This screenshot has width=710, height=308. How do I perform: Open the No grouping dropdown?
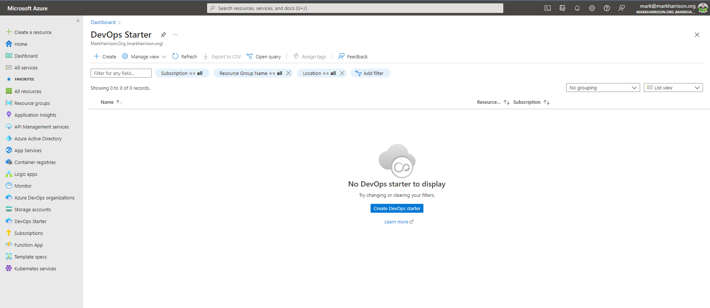[x=603, y=88]
